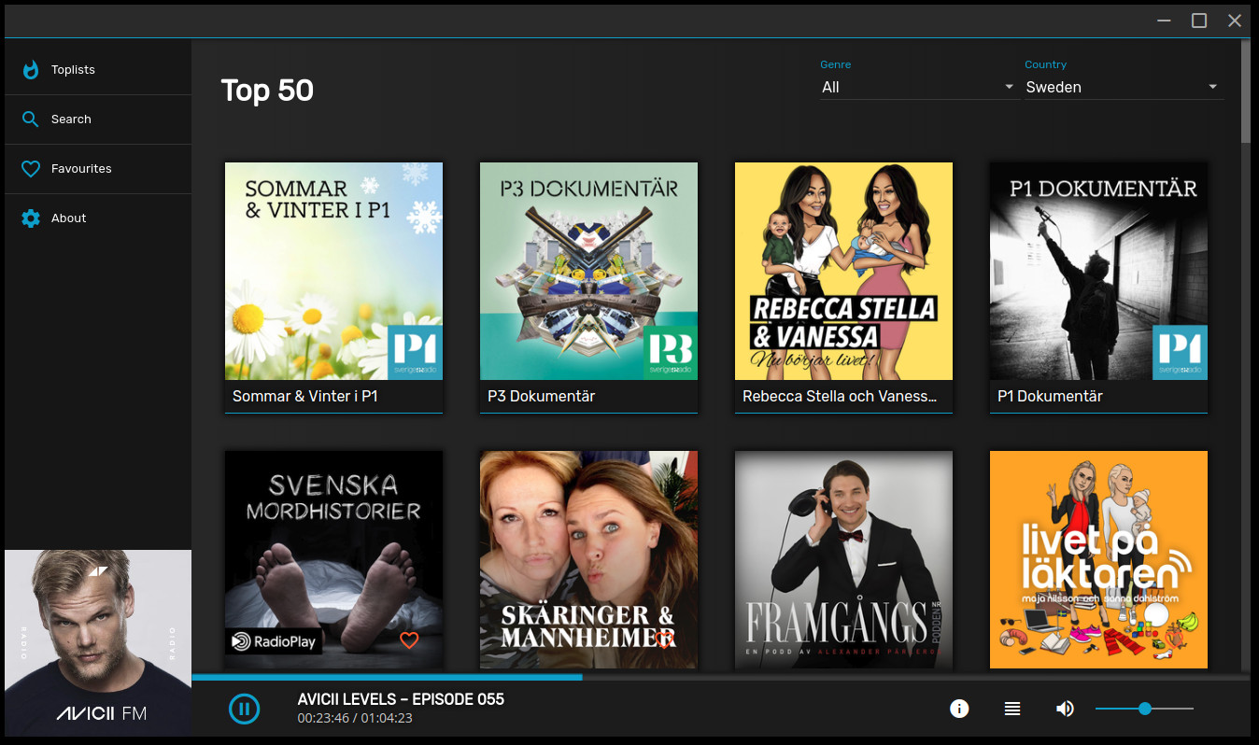Open Svenska Mordhistorier cover
This screenshot has width=1259, height=745.
[333, 559]
